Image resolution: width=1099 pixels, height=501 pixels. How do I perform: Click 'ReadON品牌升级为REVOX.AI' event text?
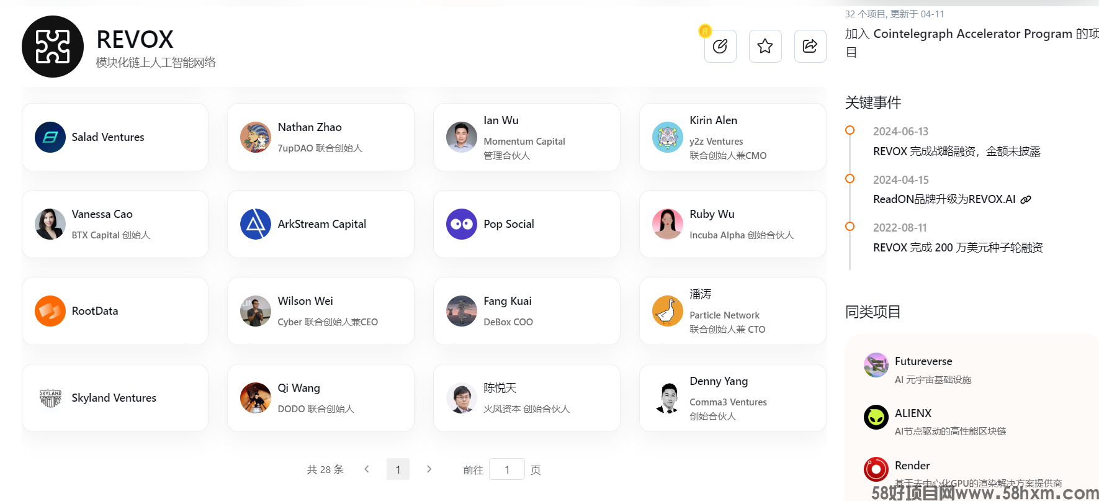click(x=944, y=199)
